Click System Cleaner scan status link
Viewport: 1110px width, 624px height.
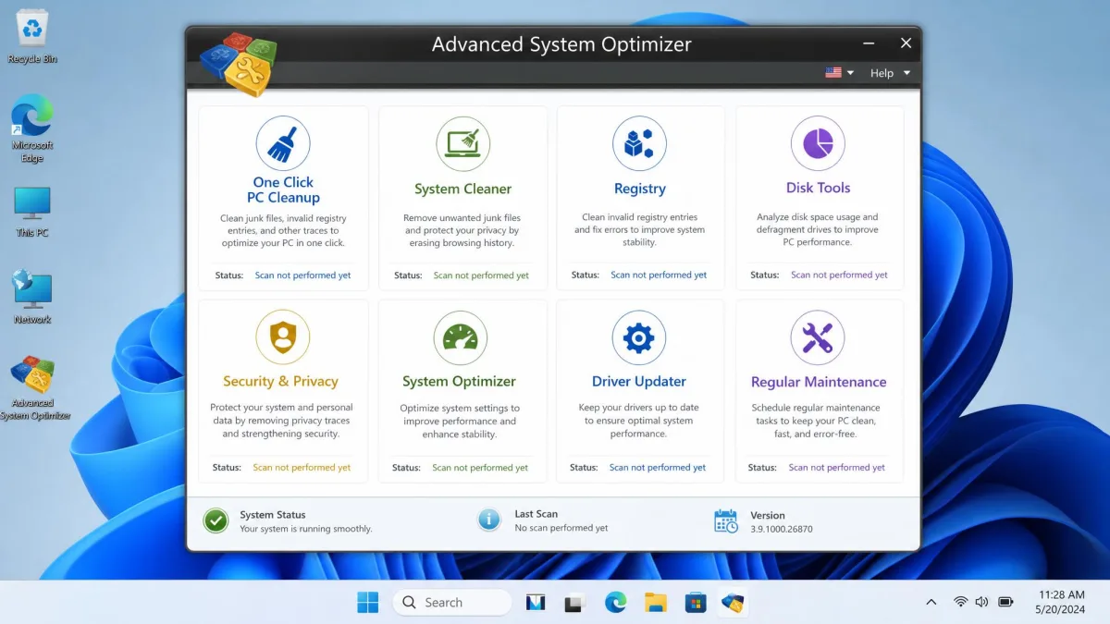pos(481,275)
